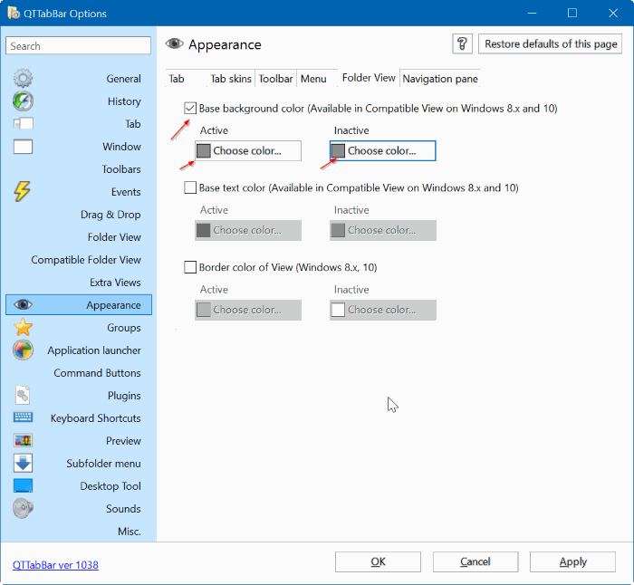Click the Preview picture icon
The image size is (634, 585).
coord(23,440)
